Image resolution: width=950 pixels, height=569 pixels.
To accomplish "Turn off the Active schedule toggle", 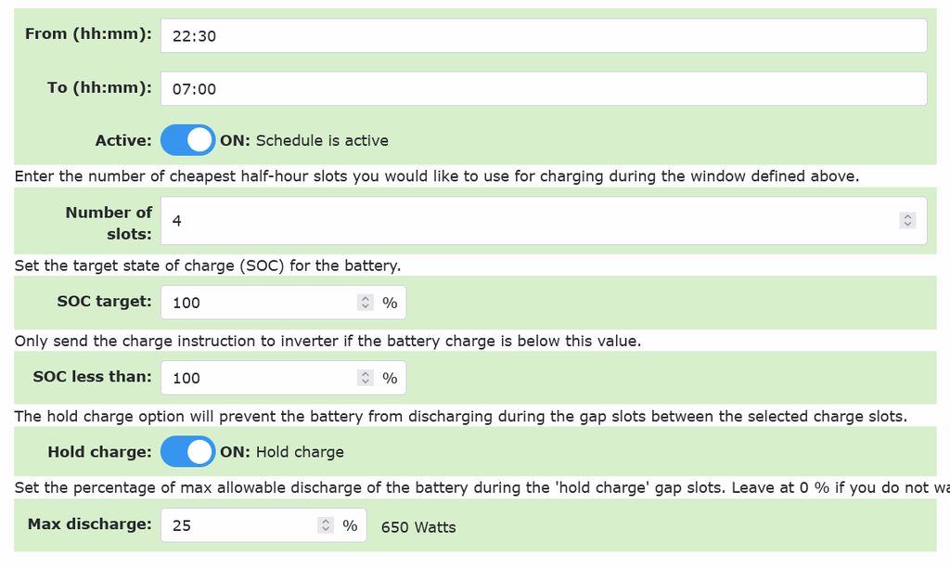I will coord(187,141).
